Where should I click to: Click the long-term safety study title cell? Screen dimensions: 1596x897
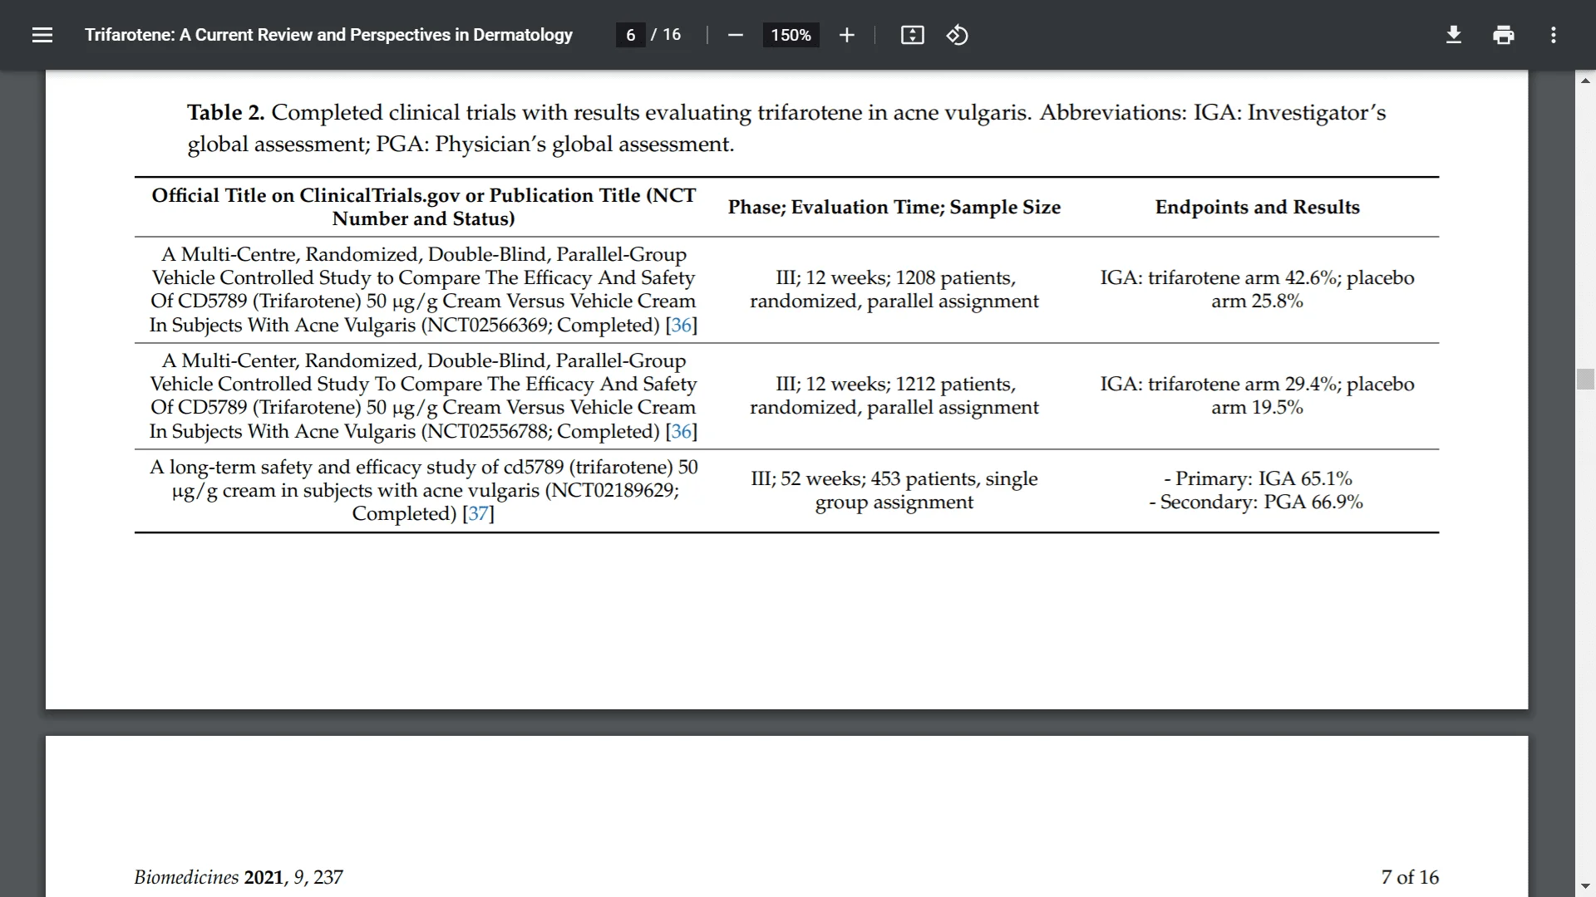click(423, 490)
